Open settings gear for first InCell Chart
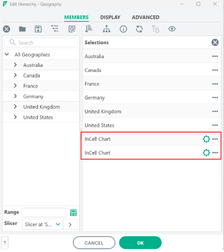This screenshot has width=224, height=252. click(206, 139)
